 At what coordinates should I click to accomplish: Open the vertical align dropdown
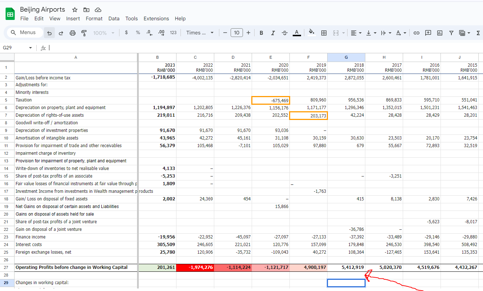tap(371, 33)
